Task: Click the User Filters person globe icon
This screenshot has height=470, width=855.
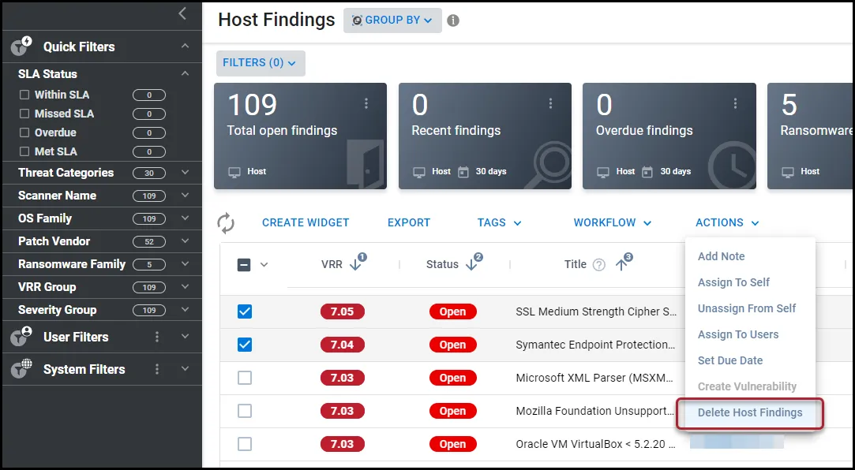Action: click(x=21, y=337)
